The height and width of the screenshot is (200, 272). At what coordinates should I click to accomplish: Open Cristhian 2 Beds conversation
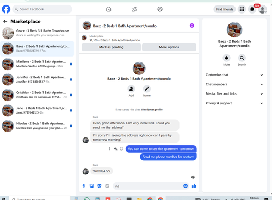(37, 95)
